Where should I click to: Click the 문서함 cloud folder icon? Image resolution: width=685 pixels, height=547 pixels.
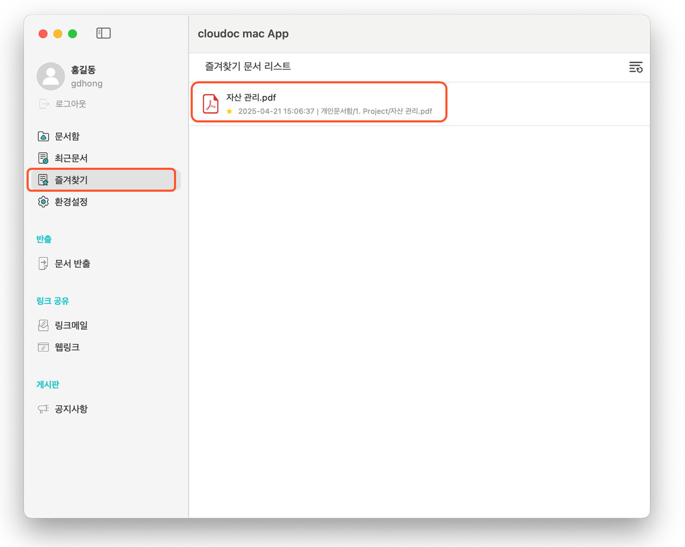(x=44, y=136)
